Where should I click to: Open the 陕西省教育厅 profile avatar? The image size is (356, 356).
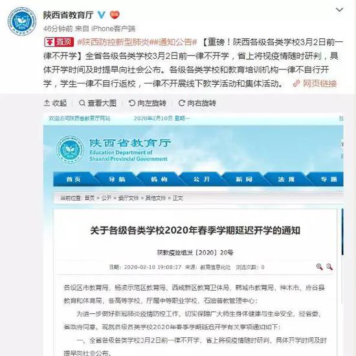pos(22,21)
